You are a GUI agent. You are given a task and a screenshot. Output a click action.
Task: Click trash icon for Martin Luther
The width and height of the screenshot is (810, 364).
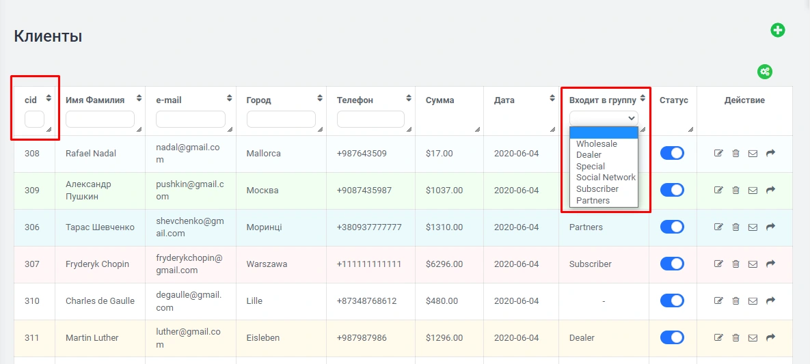(x=735, y=338)
